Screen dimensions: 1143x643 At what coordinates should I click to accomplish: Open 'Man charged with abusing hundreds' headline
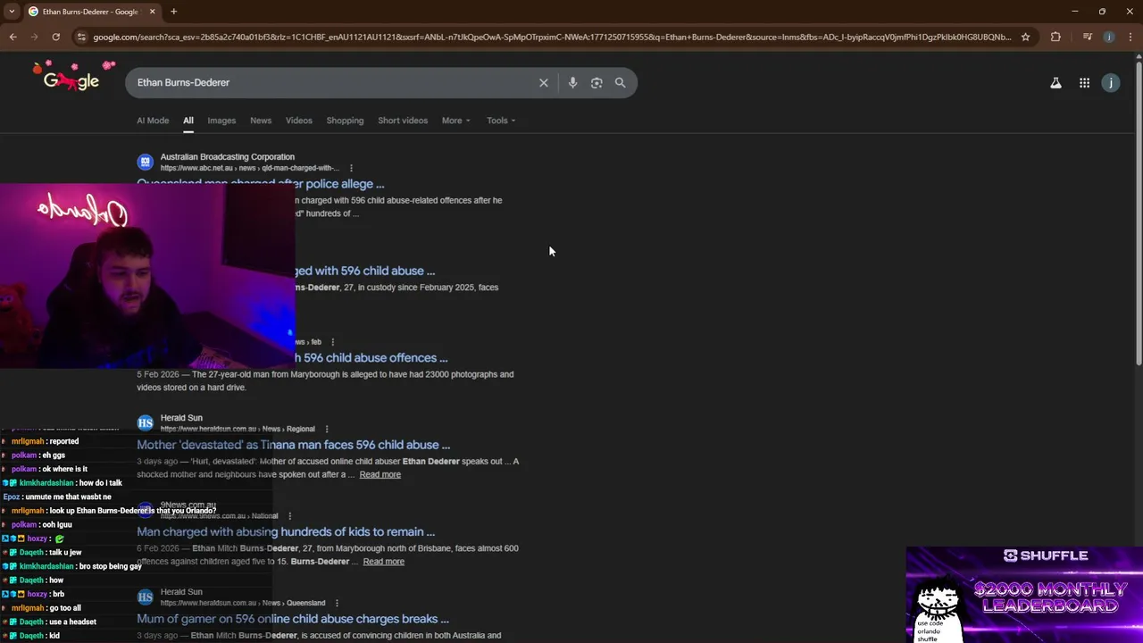286,531
